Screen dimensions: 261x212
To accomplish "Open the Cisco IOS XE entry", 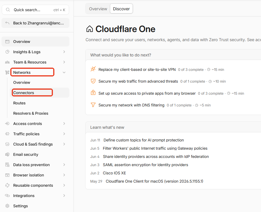I will 114,173.
